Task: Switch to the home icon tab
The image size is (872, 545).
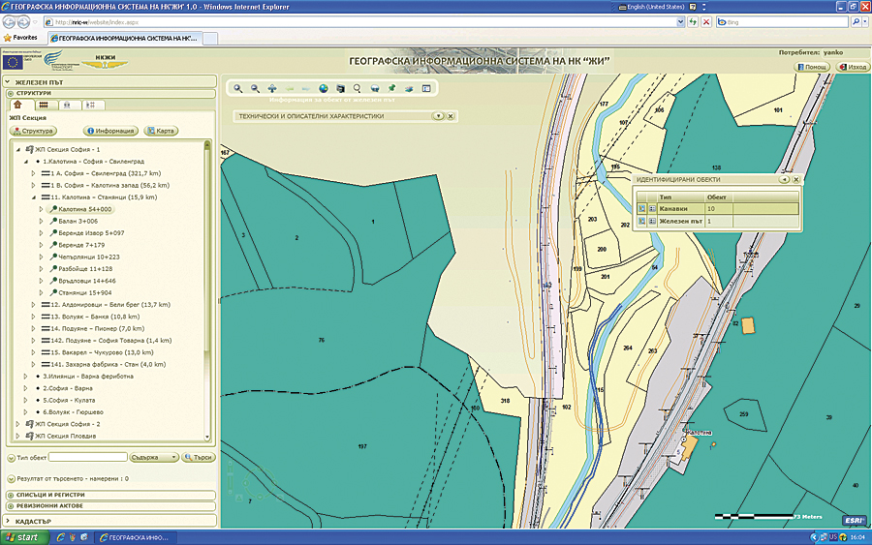Action: coord(18,105)
